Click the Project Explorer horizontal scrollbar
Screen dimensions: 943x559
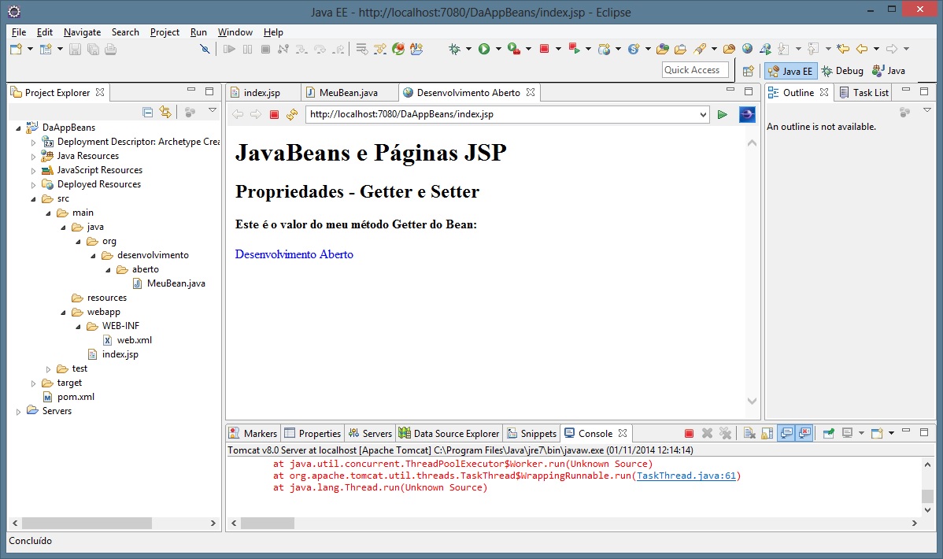coord(87,523)
